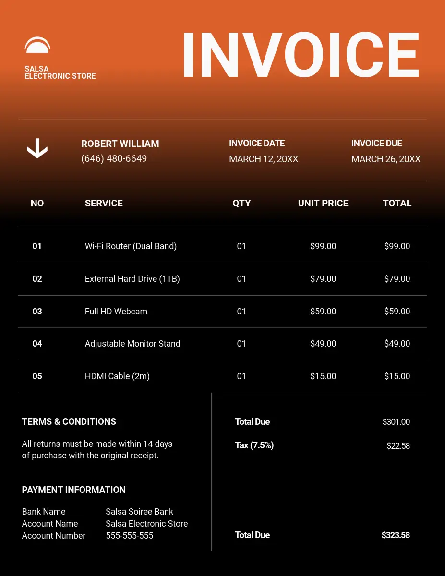Select the invoice date March 12, 20XX
Image resolution: width=445 pixels, height=576 pixels.
click(x=264, y=159)
